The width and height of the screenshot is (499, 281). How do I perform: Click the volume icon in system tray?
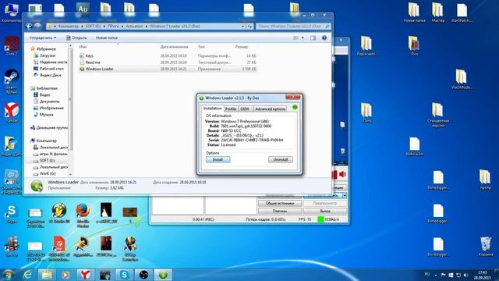466,275
